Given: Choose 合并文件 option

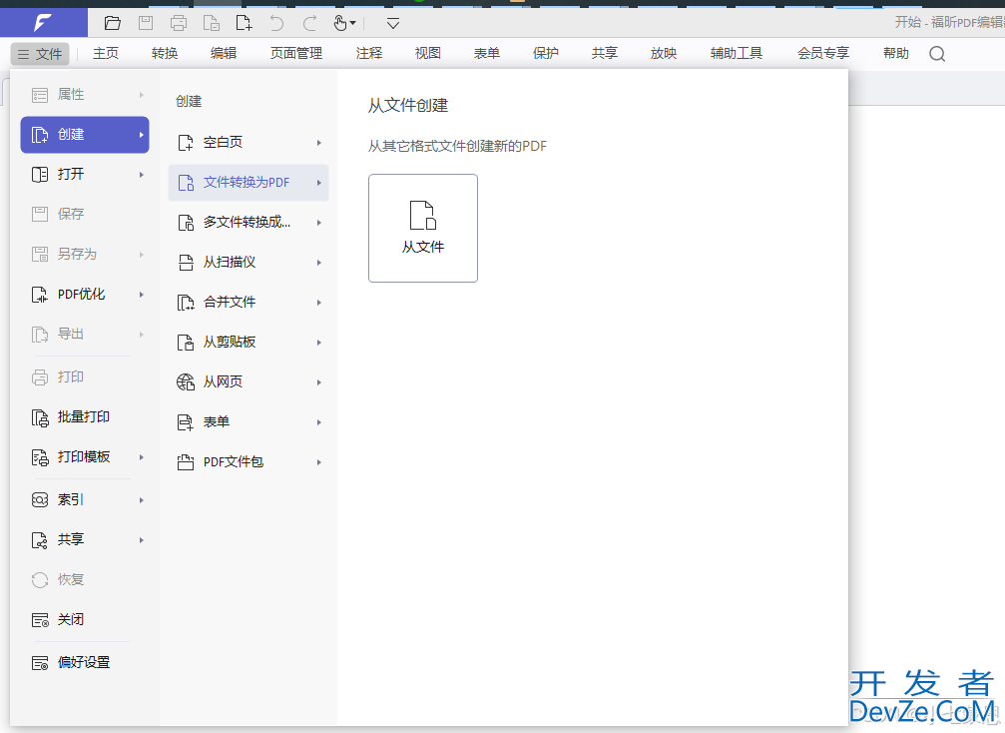Looking at the screenshot, I should tap(249, 302).
